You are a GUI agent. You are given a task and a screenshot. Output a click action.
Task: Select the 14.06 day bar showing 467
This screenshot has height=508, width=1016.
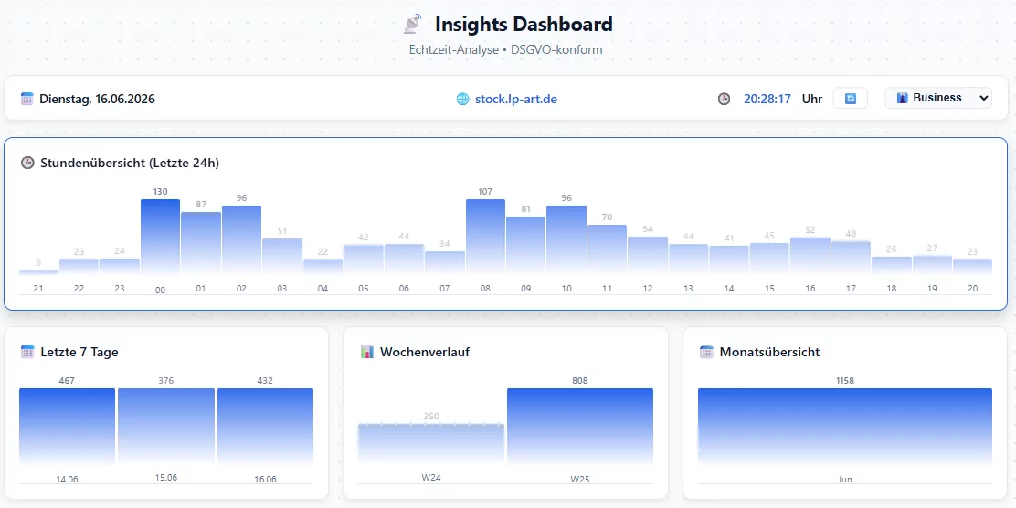tap(68, 427)
